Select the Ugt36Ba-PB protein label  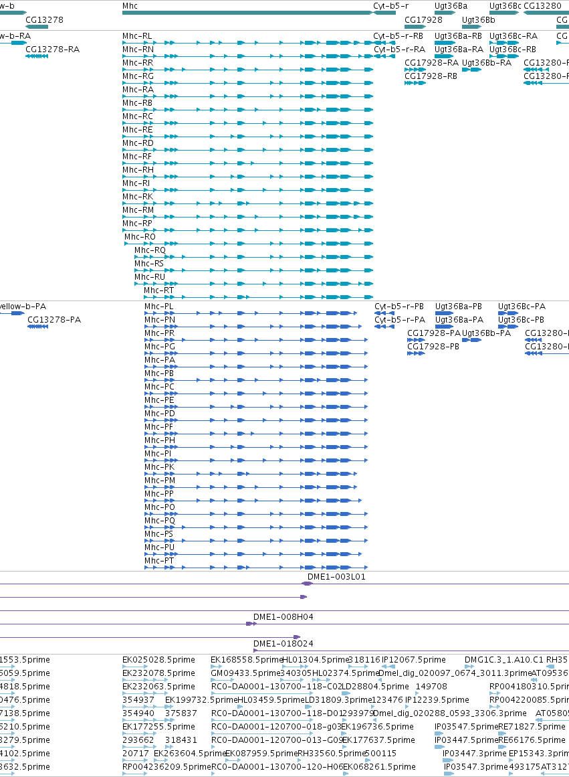[x=459, y=307]
